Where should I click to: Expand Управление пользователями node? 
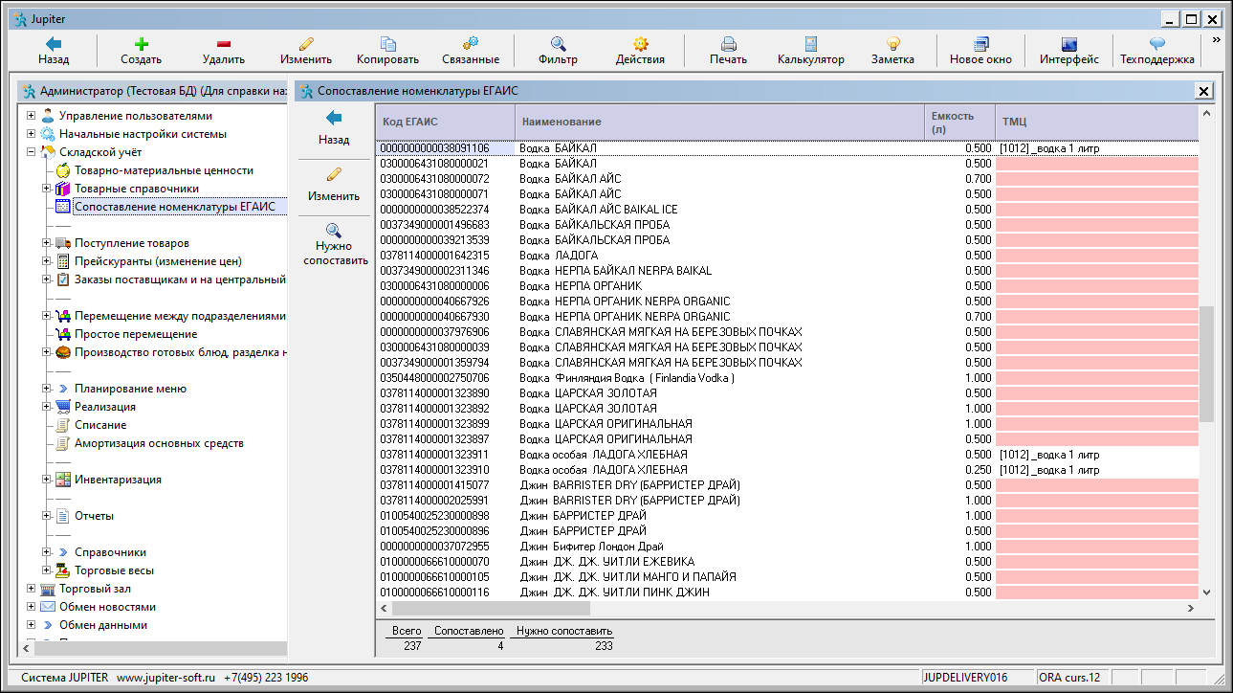point(32,116)
